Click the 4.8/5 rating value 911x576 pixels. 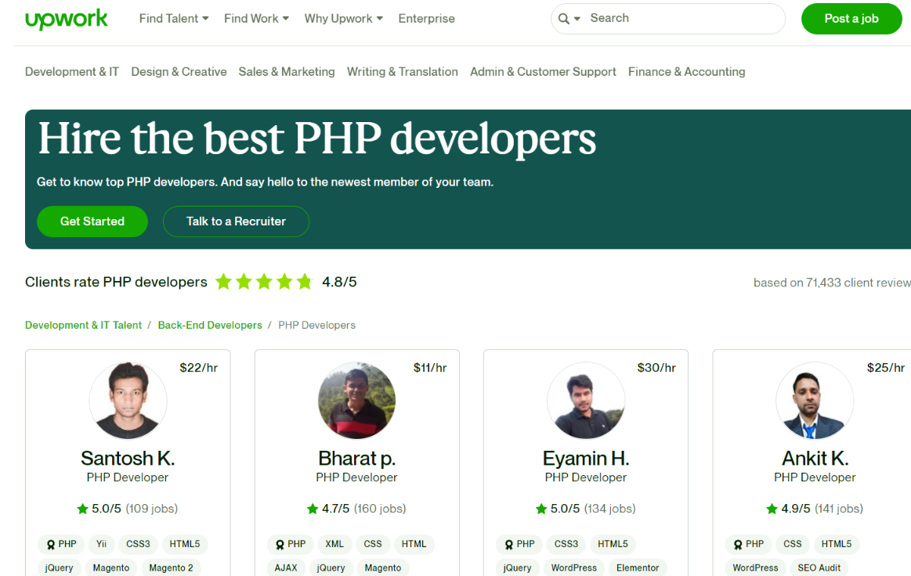pos(339,283)
